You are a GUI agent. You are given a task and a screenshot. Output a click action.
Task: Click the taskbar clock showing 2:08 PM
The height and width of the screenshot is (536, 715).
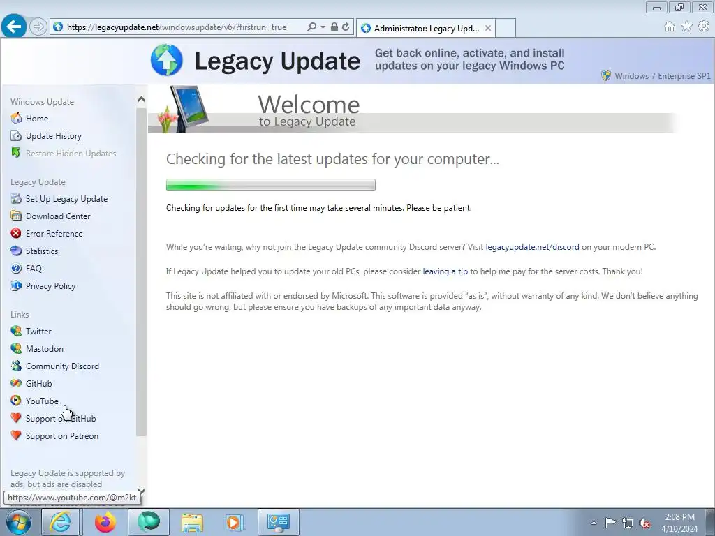pos(679,523)
